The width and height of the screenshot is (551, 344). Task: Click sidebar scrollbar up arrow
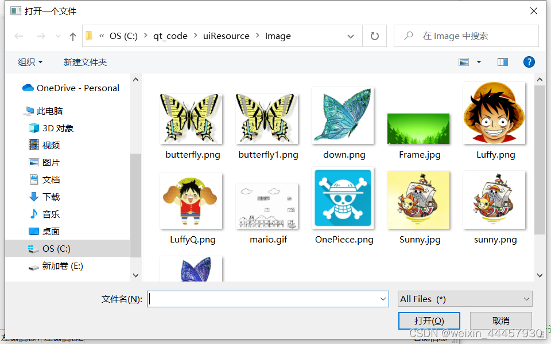pyautogui.click(x=135, y=80)
